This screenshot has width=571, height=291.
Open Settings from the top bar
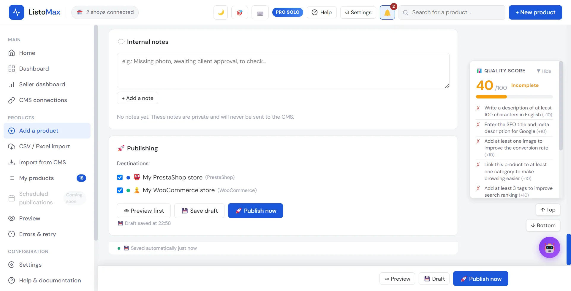click(x=358, y=12)
